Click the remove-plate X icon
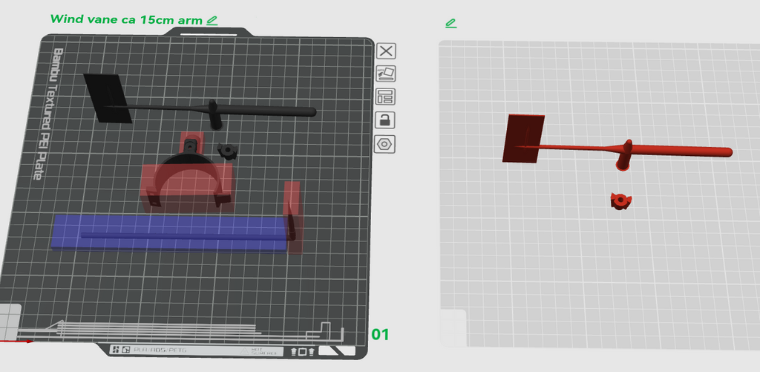Image resolution: width=760 pixels, height=372 pixels. 386,51
